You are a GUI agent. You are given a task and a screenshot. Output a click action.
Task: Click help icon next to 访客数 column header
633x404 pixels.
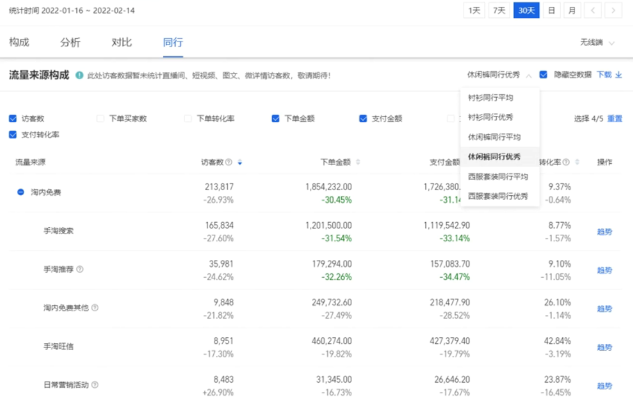click(x=228, y=162)
